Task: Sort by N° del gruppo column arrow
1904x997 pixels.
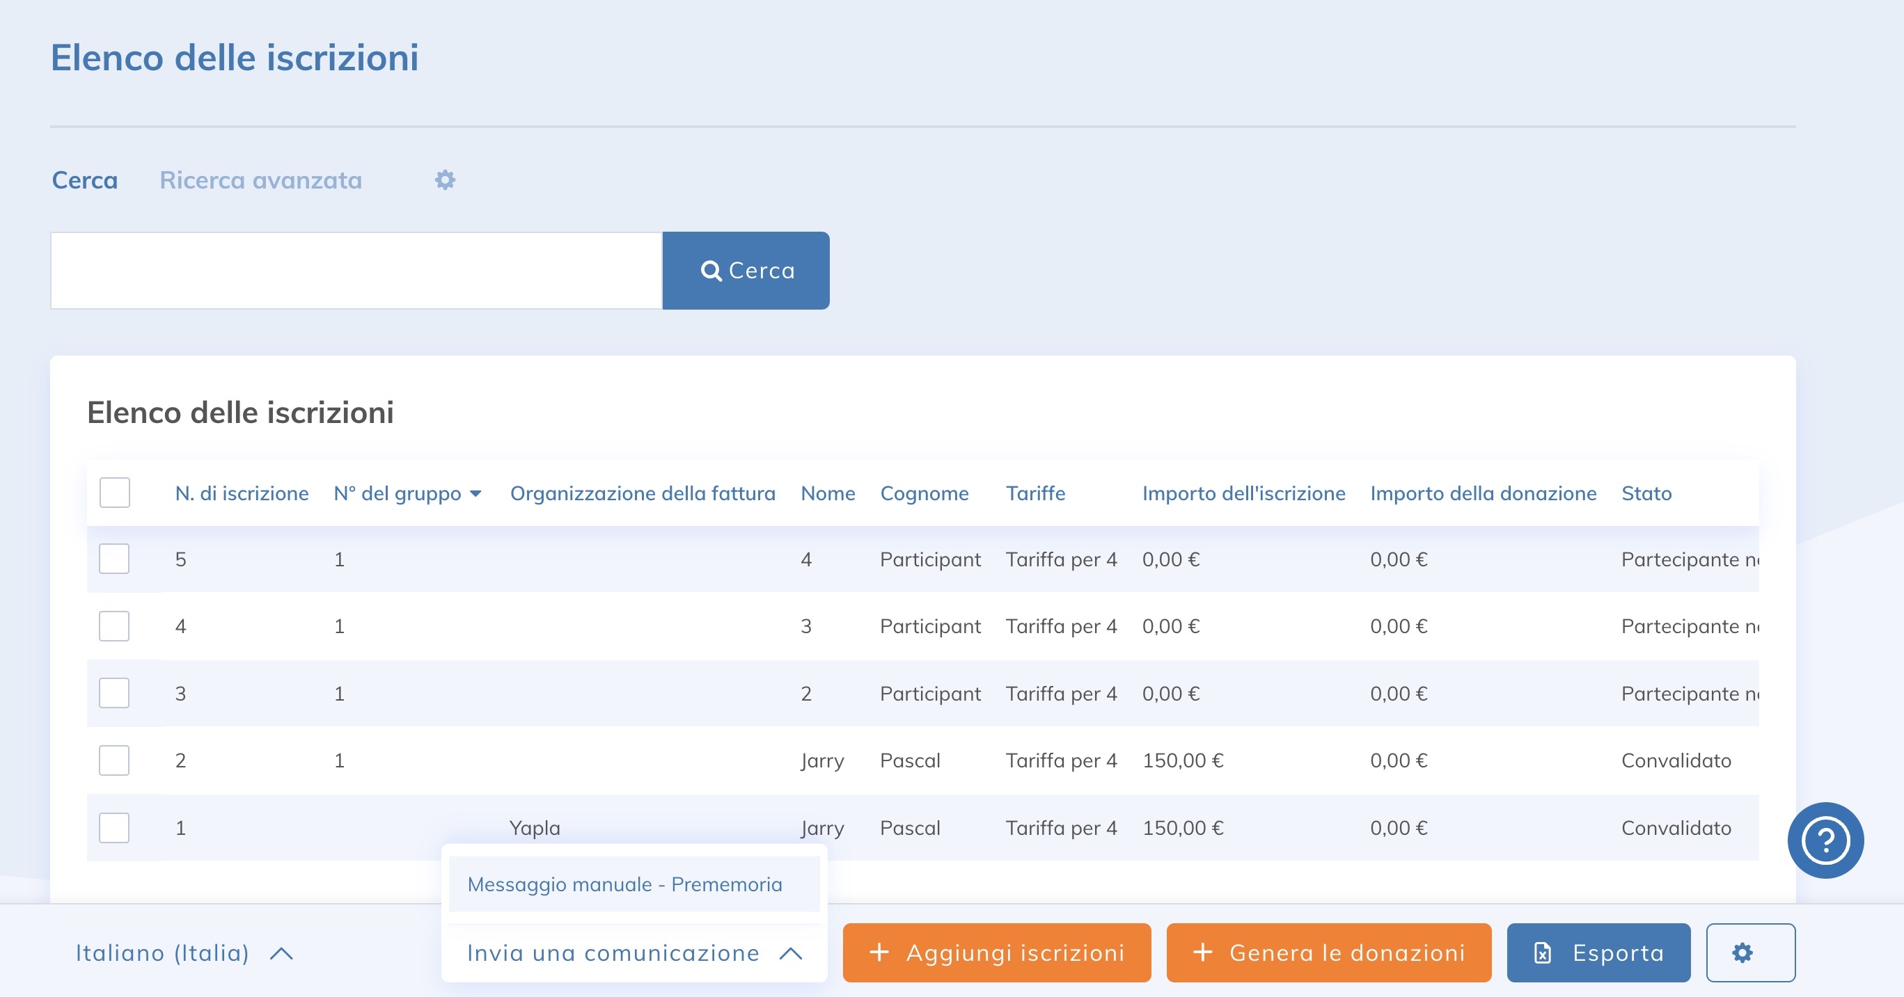Action: (475, 493)
